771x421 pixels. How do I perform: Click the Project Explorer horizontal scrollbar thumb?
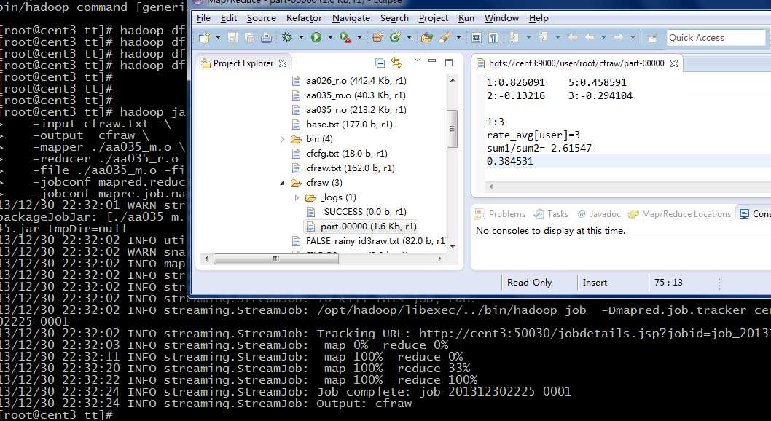pos(276,259)
